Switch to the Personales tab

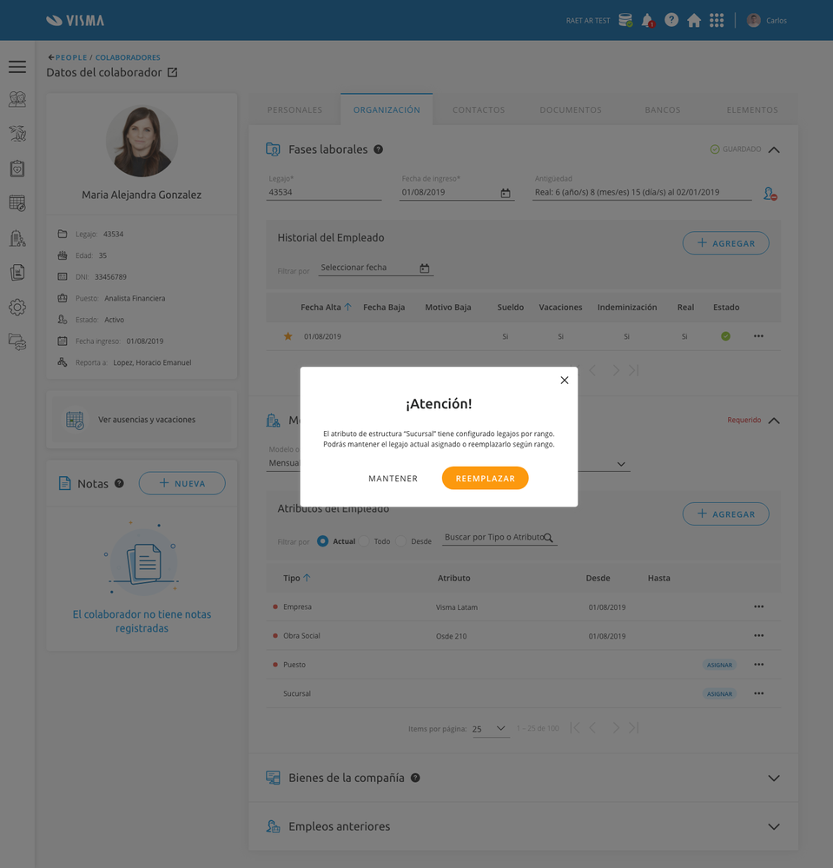coord(294,109)
